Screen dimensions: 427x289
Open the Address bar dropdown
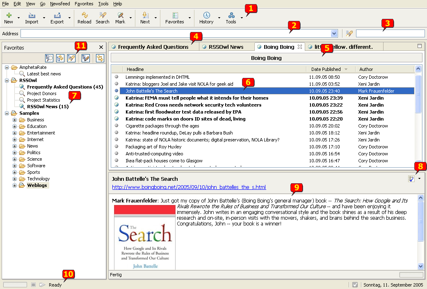coord(334,34)
